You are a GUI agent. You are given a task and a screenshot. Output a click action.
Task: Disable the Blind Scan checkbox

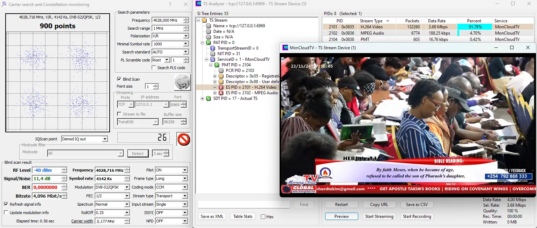[x=119, y=79]
